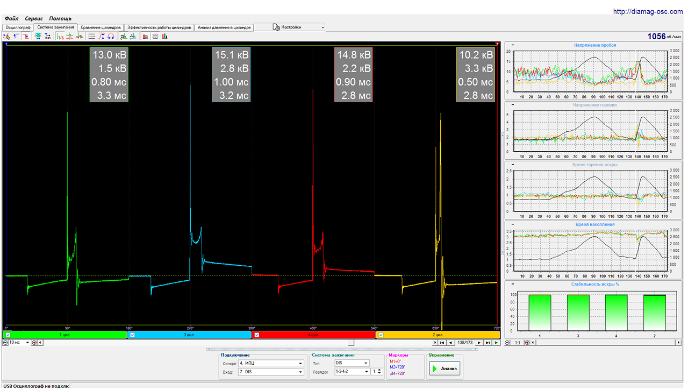Screen dimensions: 688x390
Task: Click the Анализ button
Action: [x=445, y=369]
